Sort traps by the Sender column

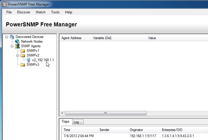click(x=113, y=130)
